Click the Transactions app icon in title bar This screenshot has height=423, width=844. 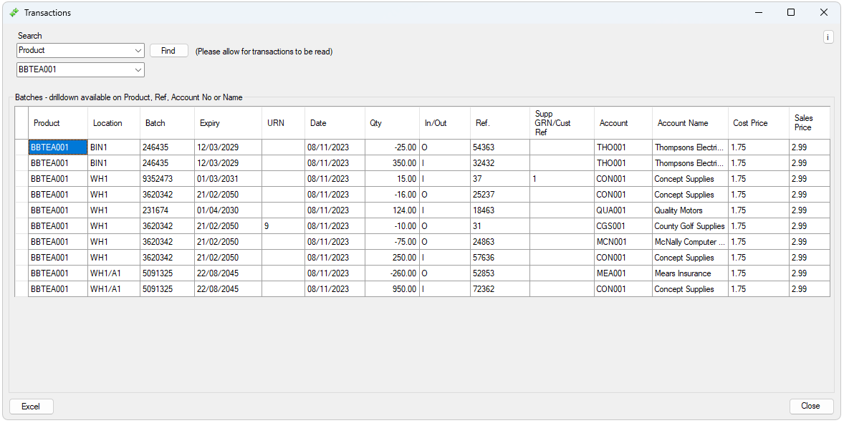14,13
